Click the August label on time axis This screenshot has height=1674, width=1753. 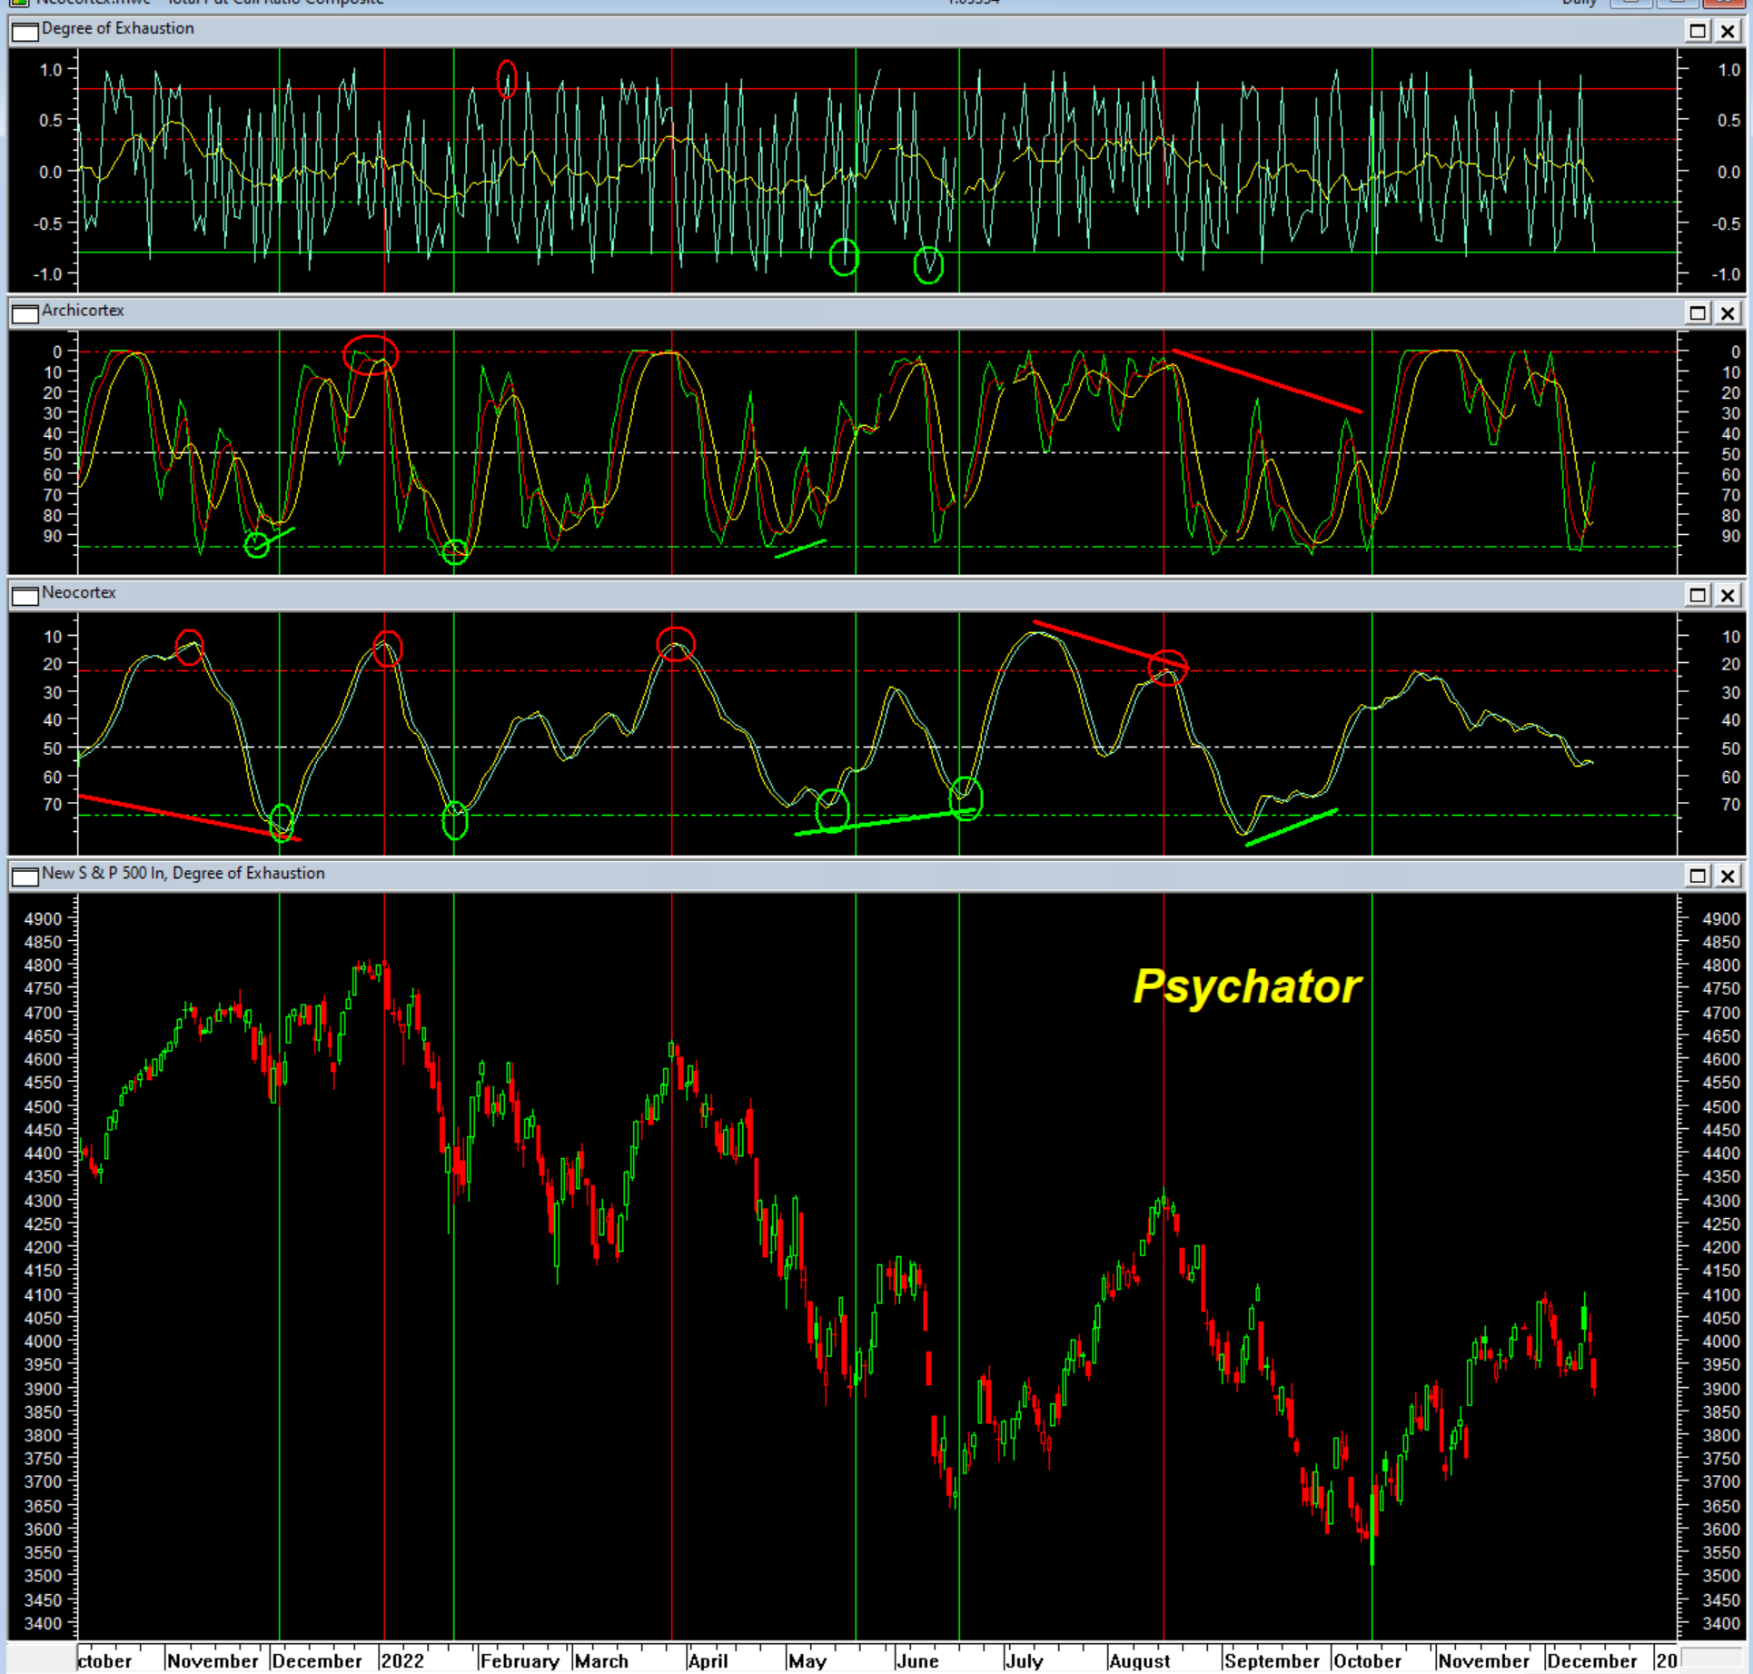(1139, 1660)
